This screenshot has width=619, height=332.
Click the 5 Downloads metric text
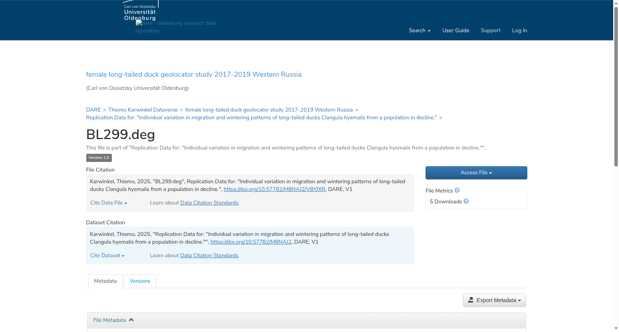(446, 202)
